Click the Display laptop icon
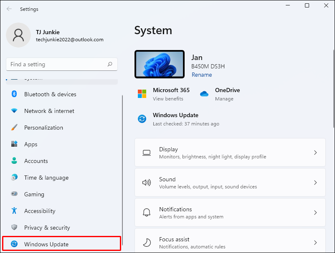The width and height of the screenshot is (335, 253). 147,153
